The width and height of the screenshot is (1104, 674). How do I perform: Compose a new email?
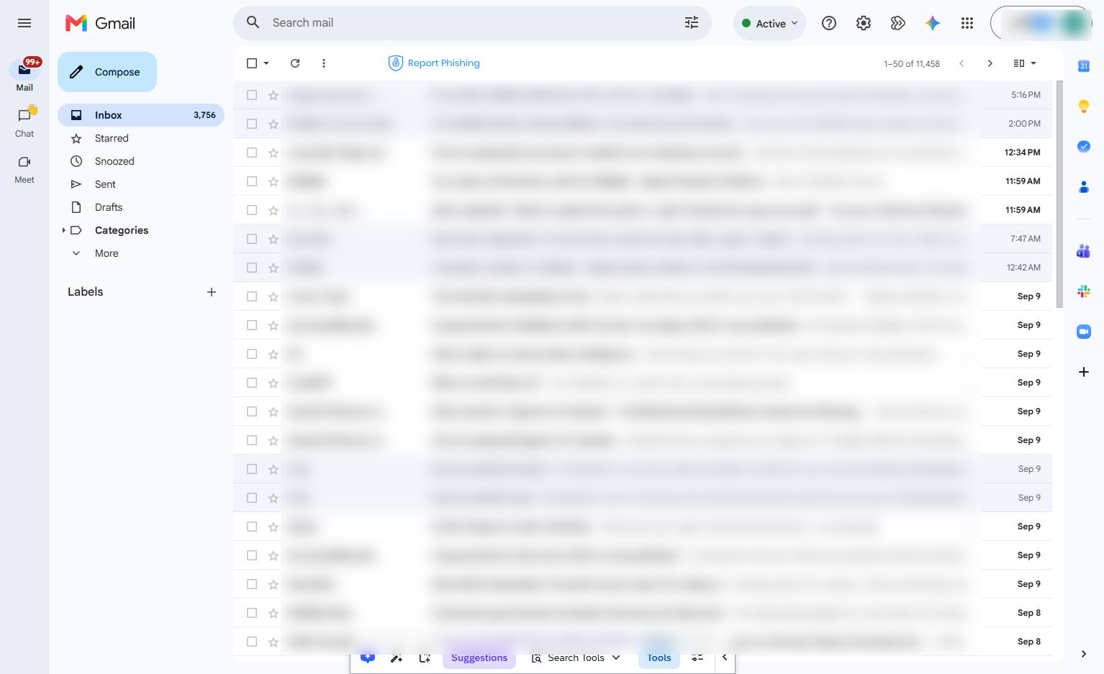107,72
